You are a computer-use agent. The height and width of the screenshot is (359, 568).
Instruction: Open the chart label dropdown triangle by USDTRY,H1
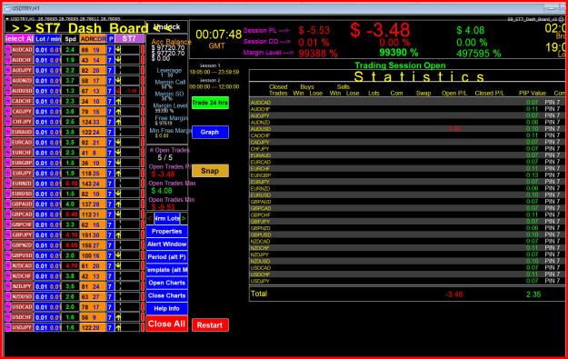point(7,19)
